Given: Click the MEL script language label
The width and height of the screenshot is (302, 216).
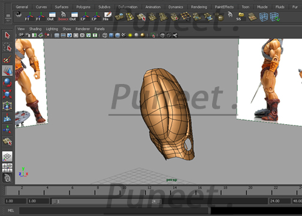Looking at the screenshot, I should (x=11, y=211).
